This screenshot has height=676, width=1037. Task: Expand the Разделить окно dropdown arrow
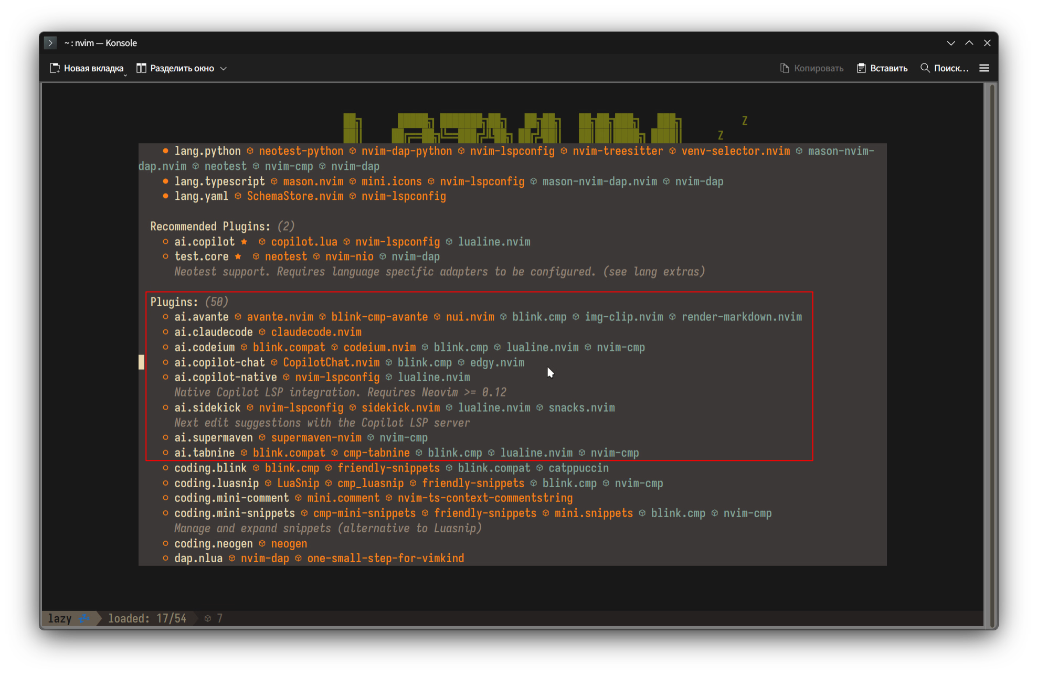point(224,69)
